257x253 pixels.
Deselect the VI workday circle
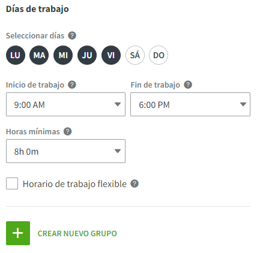pyautogui.click(x=111, y=55)
